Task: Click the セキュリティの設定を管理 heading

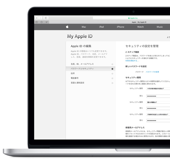Action: click(x=142, y=46)
